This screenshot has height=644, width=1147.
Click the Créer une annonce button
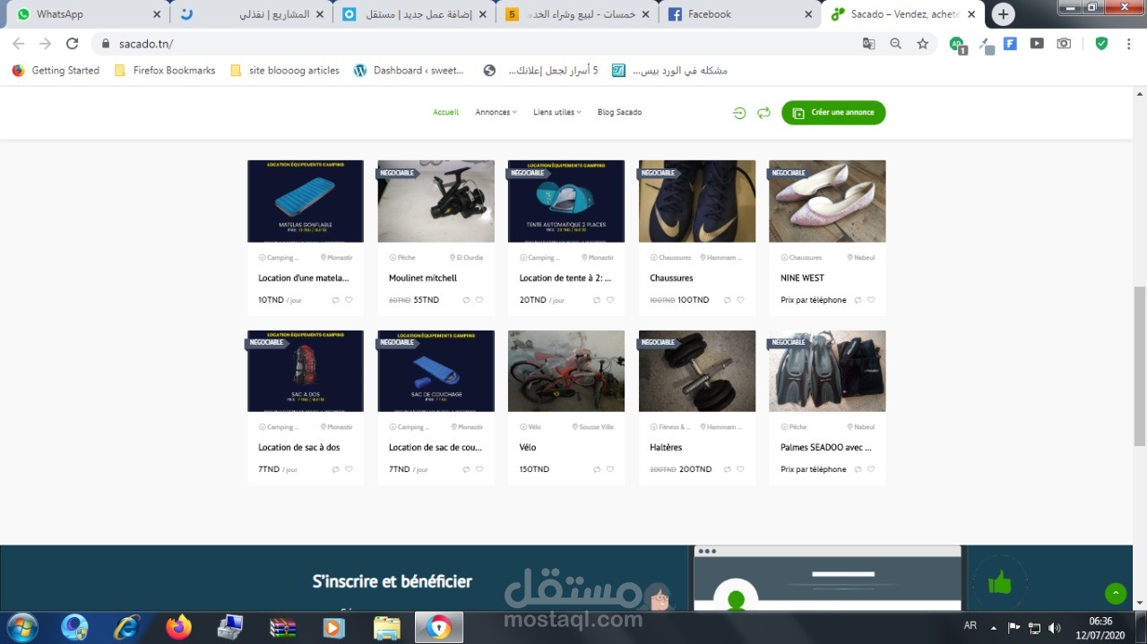point(833,113)
